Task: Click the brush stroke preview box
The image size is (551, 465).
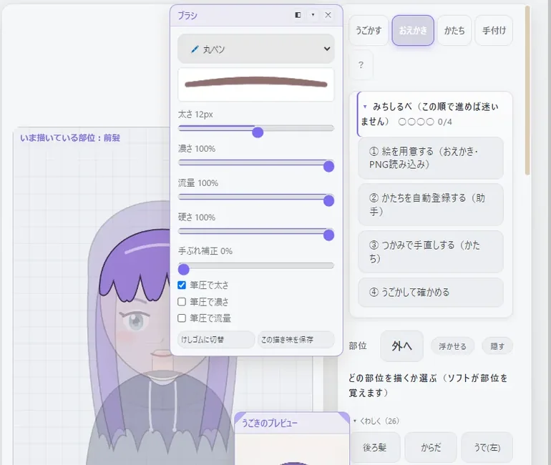Action: click(256, 84)
